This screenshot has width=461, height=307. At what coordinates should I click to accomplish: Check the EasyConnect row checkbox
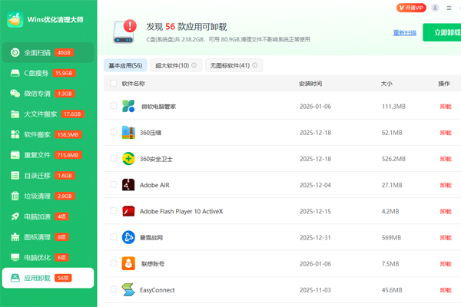114,289
